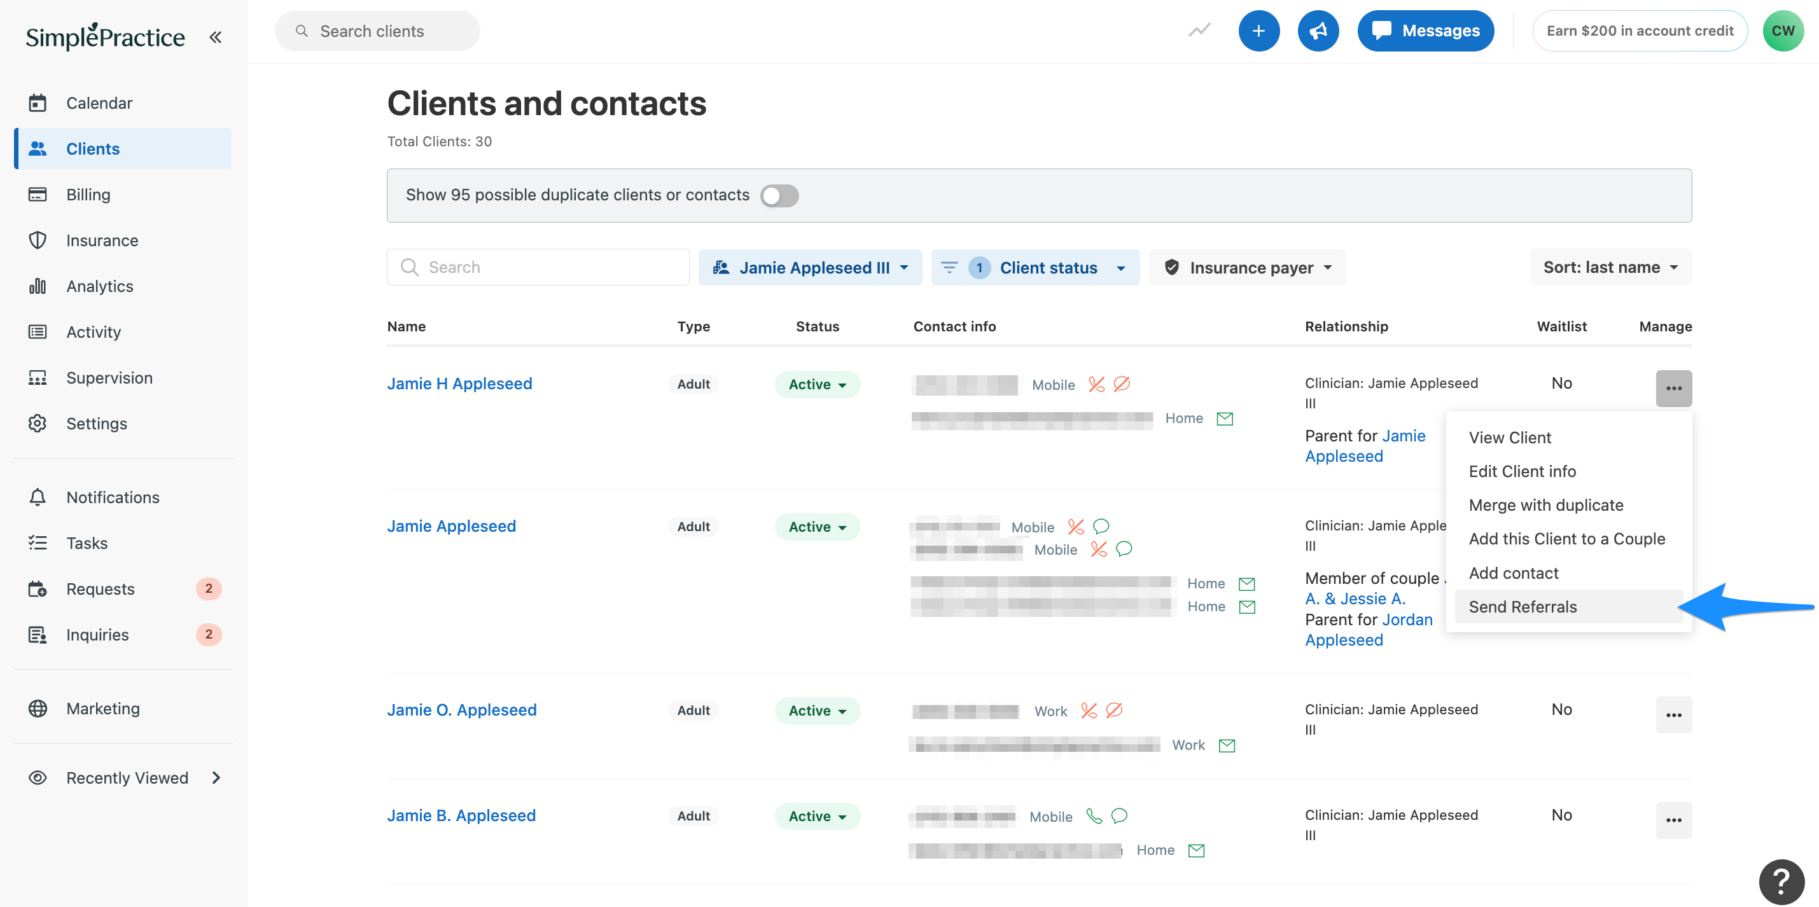Screen dimensions: 1819x907
Task: Open the manage ellipsis for Jamie H Appleseed
Action: click(1673, 388)
